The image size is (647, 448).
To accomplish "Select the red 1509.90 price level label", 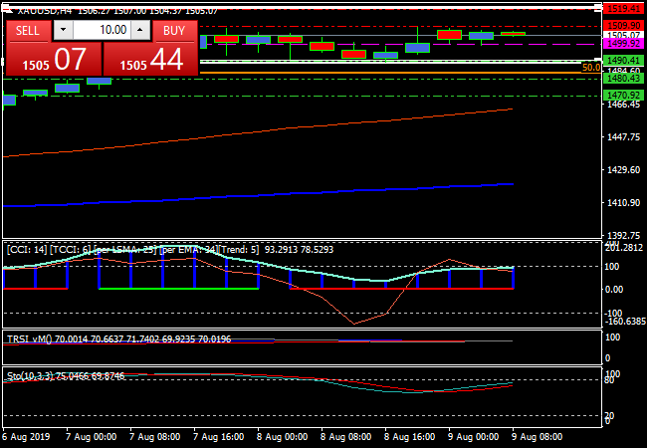I will (623, 26).
